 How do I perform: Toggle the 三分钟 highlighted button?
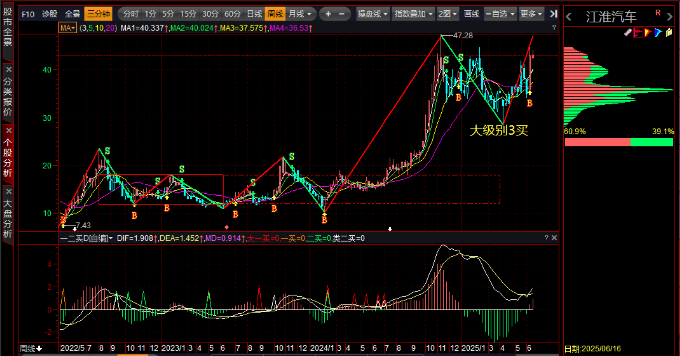[98, 14]
